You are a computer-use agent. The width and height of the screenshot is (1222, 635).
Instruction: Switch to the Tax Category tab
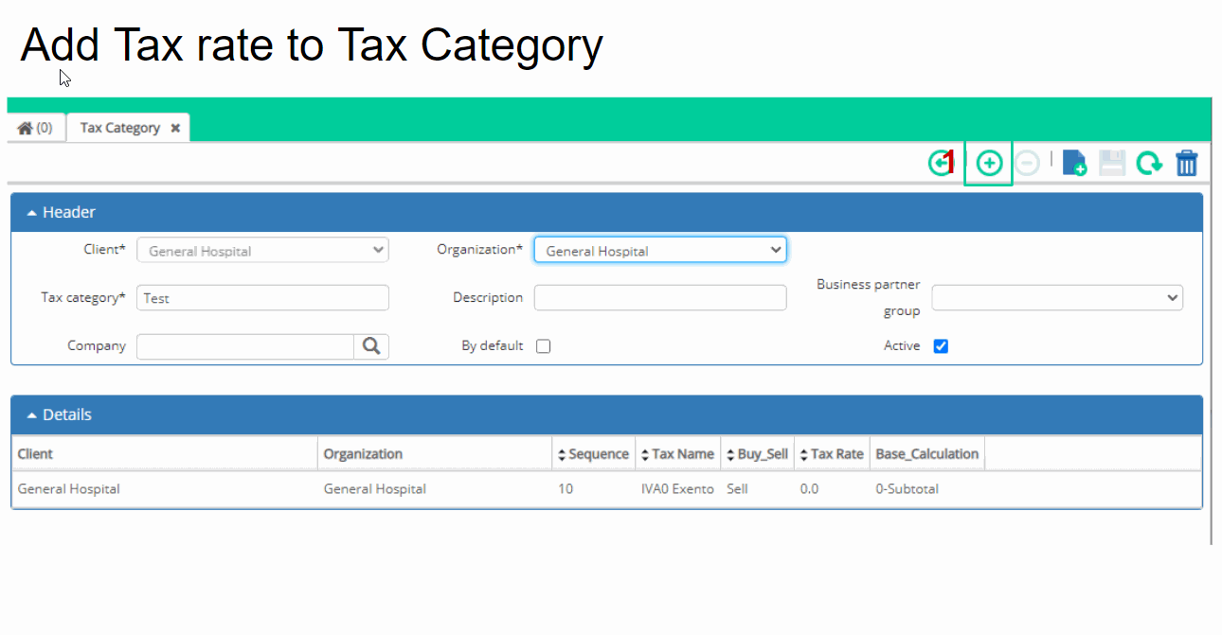coord(118,127)
